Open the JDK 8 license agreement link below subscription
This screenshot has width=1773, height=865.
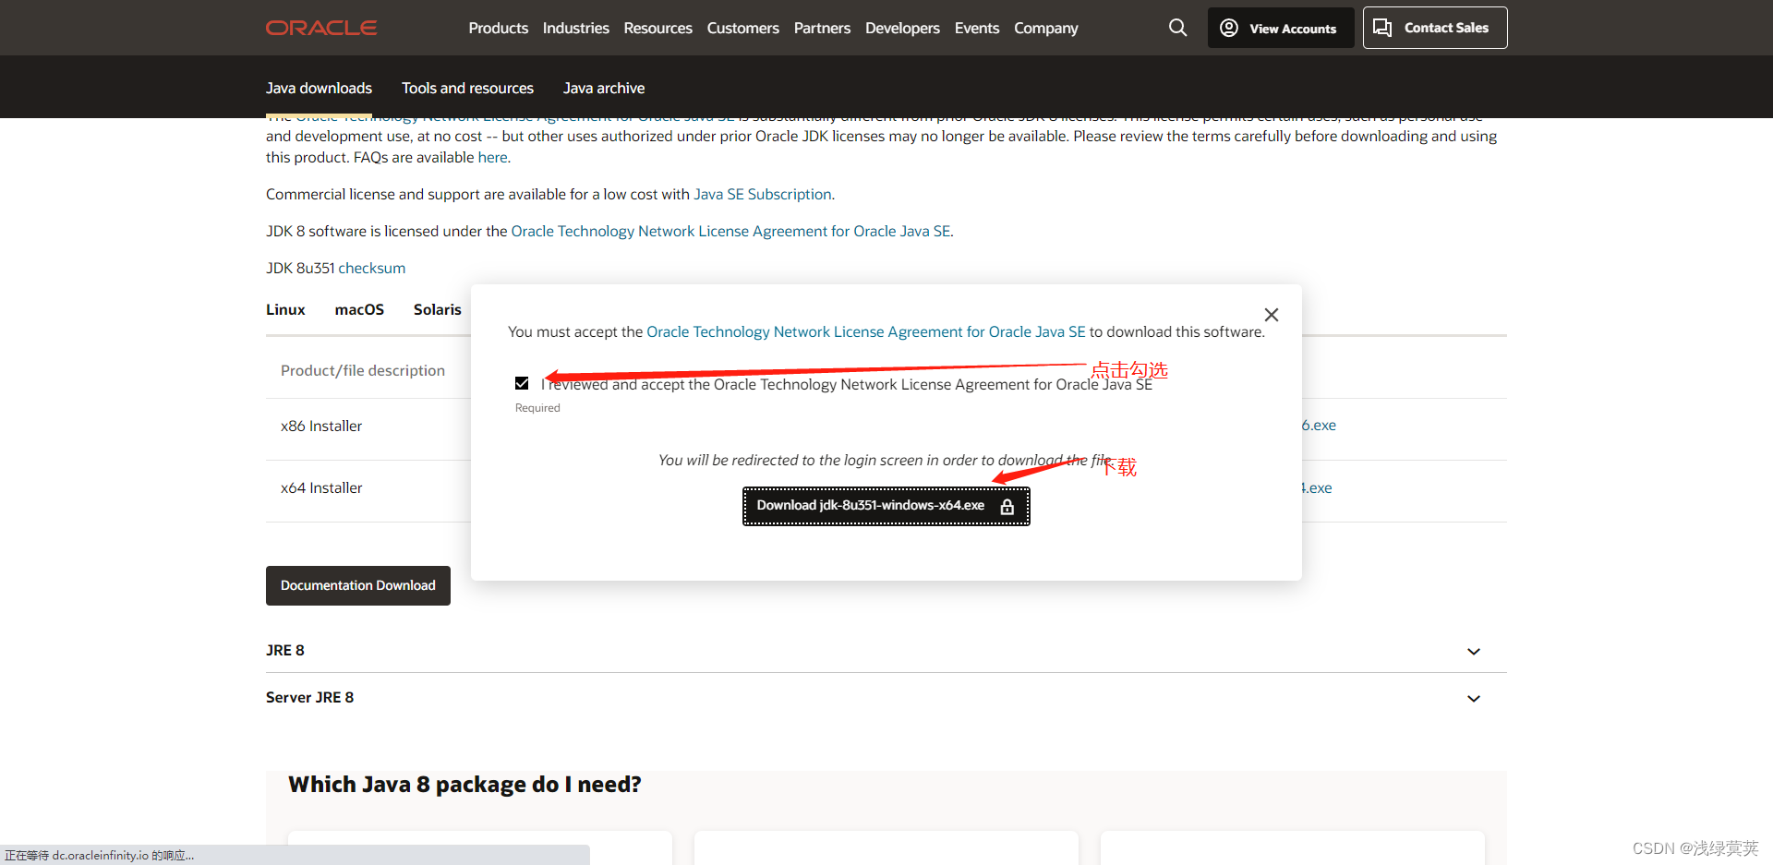click(x=730, y=231)
